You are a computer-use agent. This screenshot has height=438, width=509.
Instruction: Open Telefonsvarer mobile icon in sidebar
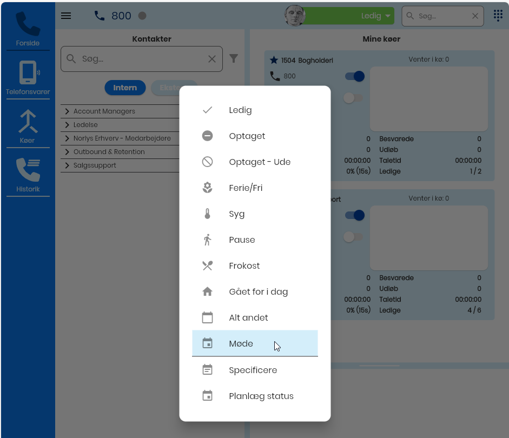(x=28, y=73)
